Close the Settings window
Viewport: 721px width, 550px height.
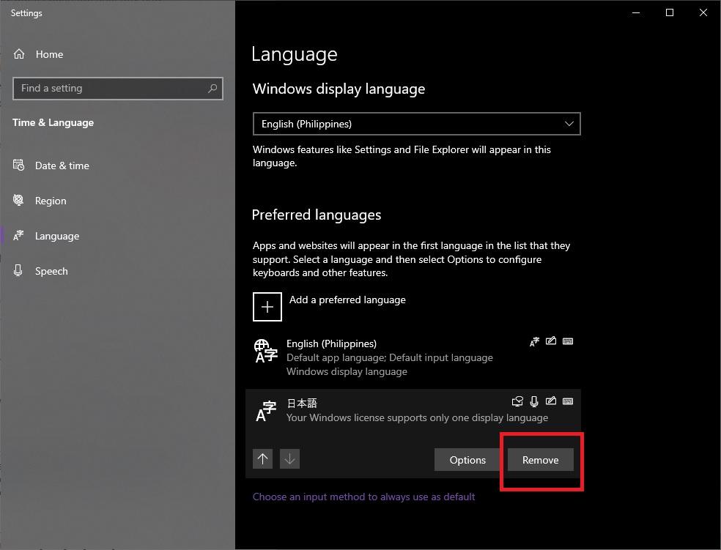[703, 13]
